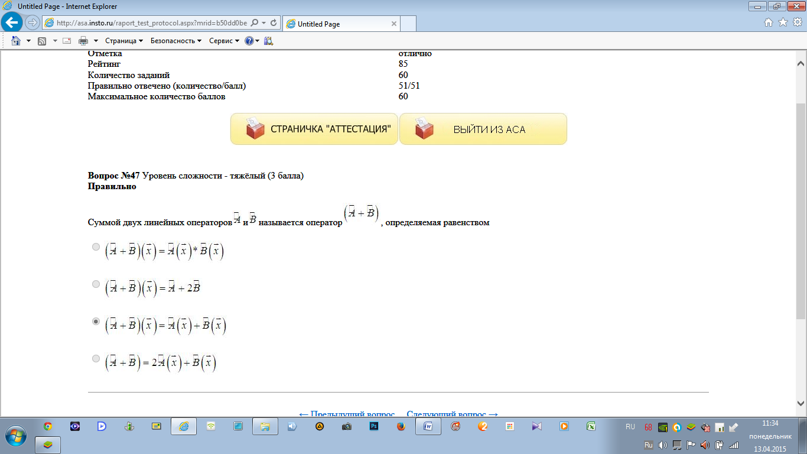This screenshot has width=807, height=454.
Task: Click the 'Правильно' result text
Action: (x=112, y=187)
